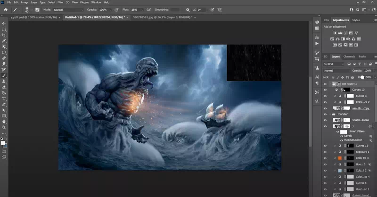Viewport: 377px width, 197px height.
Task: Toggle symmetry paint options icon
Action: coord(220,10)
